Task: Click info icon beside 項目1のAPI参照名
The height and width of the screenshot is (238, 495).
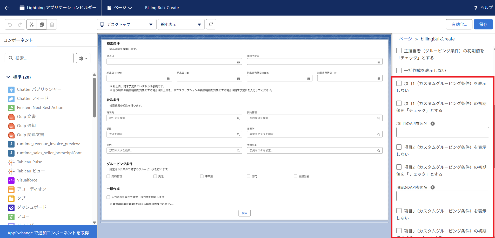Action: tap(432, 124)
